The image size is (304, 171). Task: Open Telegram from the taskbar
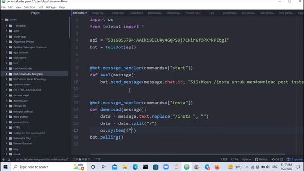tap(207, 167)
